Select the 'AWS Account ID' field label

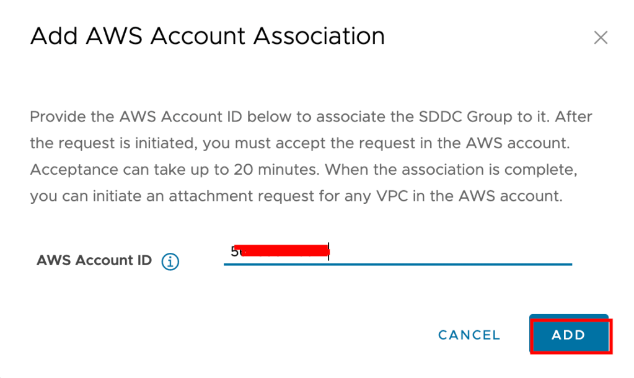click(x=94, y=261)
